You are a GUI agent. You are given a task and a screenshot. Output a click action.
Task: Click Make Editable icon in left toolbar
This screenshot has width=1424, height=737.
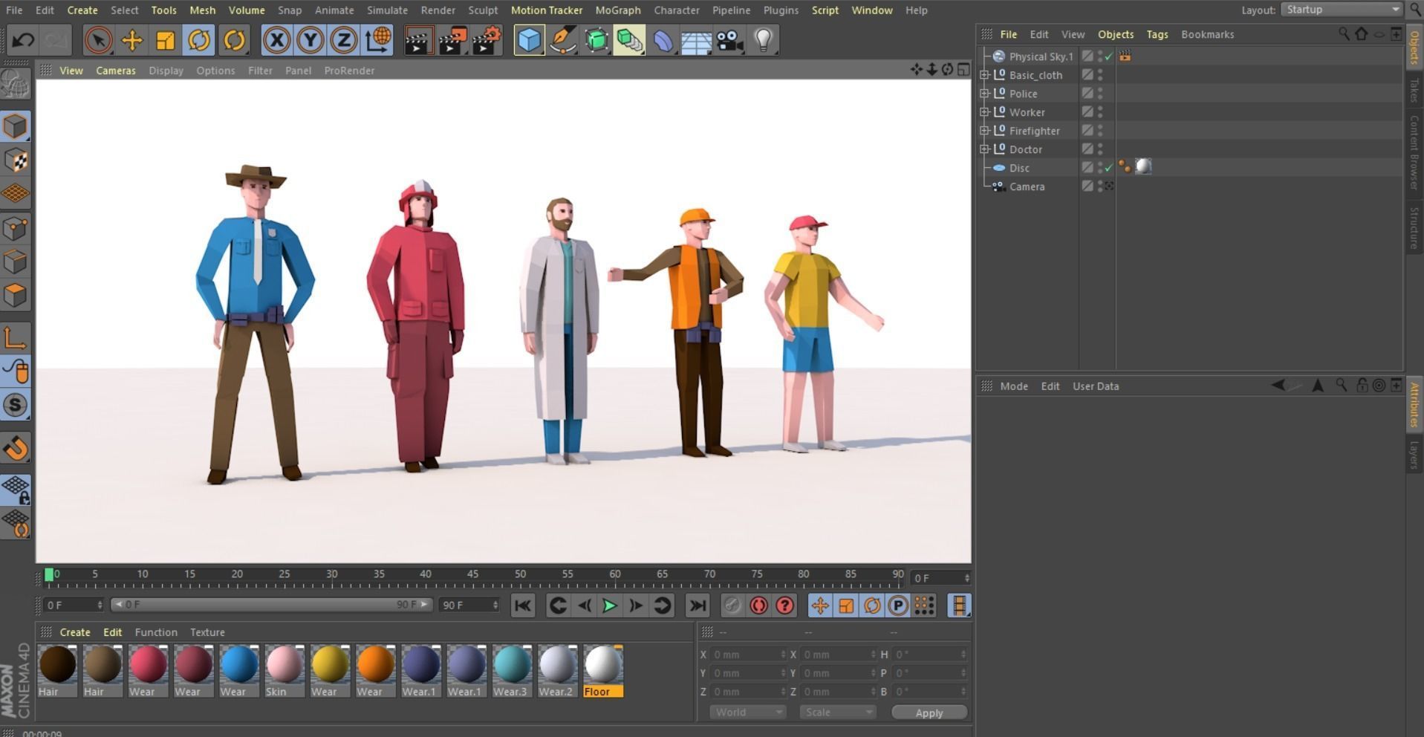tap(16, 84)
